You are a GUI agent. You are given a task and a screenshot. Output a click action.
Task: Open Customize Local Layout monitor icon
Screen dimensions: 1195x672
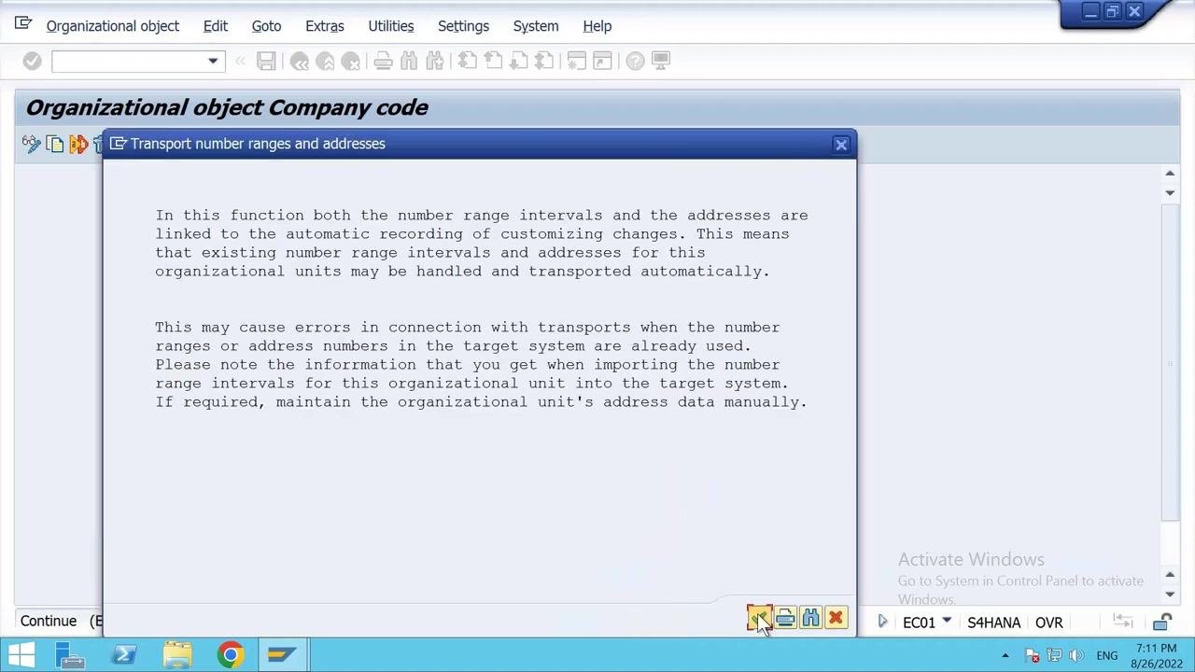pos(661,62)
